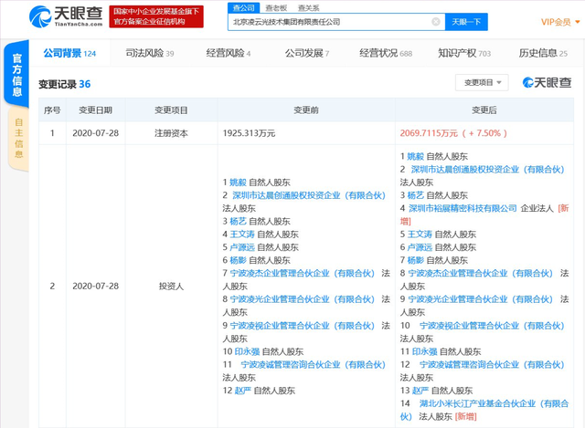Switch to the 查老板 search tab
This screenshot has width=585, height=428.
276,8
